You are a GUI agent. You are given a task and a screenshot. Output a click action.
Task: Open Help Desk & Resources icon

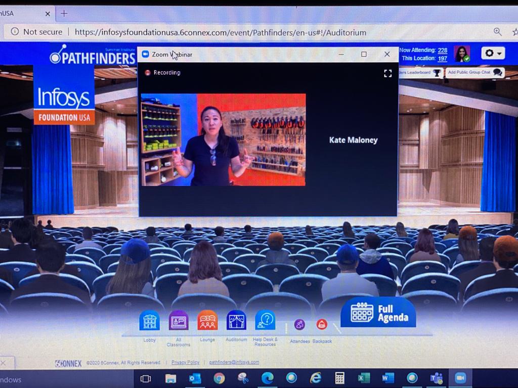(x=265, y=320)
